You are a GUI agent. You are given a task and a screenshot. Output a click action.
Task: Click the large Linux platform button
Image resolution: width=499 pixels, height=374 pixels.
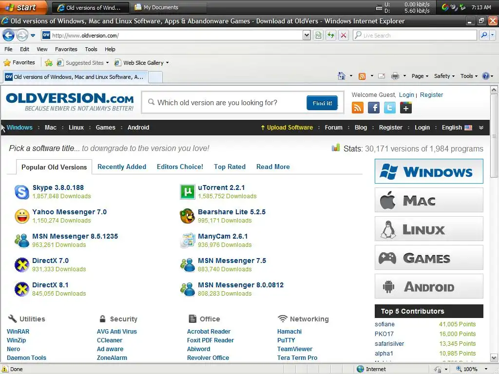(429, 229)
